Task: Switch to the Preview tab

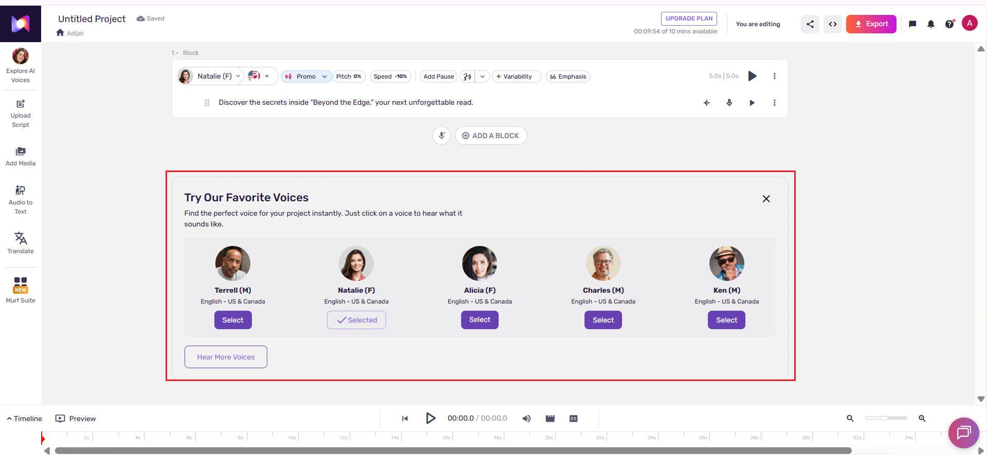Action: (x=76, y=419)
